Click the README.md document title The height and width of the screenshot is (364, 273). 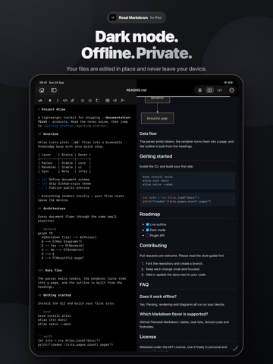tap(136, 90)
